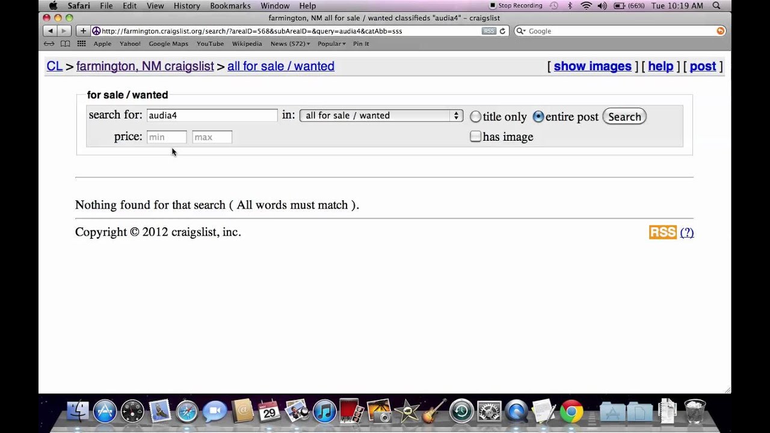Screen dimensions: 770x433
Task: Click the RSS badge in address bar
Action: 489,31
